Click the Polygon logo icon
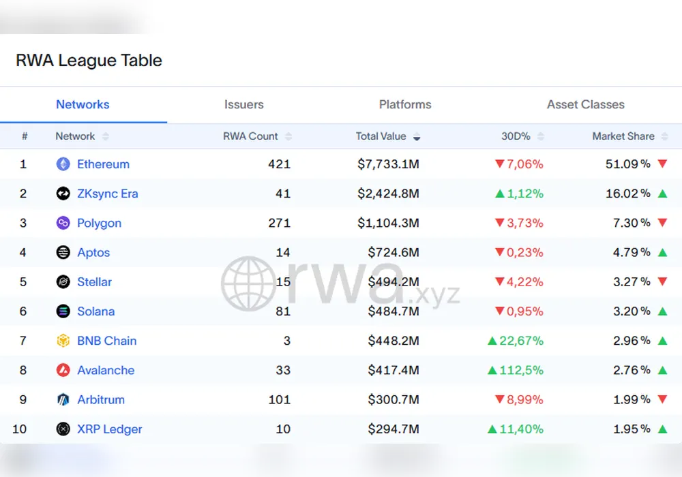682x477 pixels. tap(63, 223)
